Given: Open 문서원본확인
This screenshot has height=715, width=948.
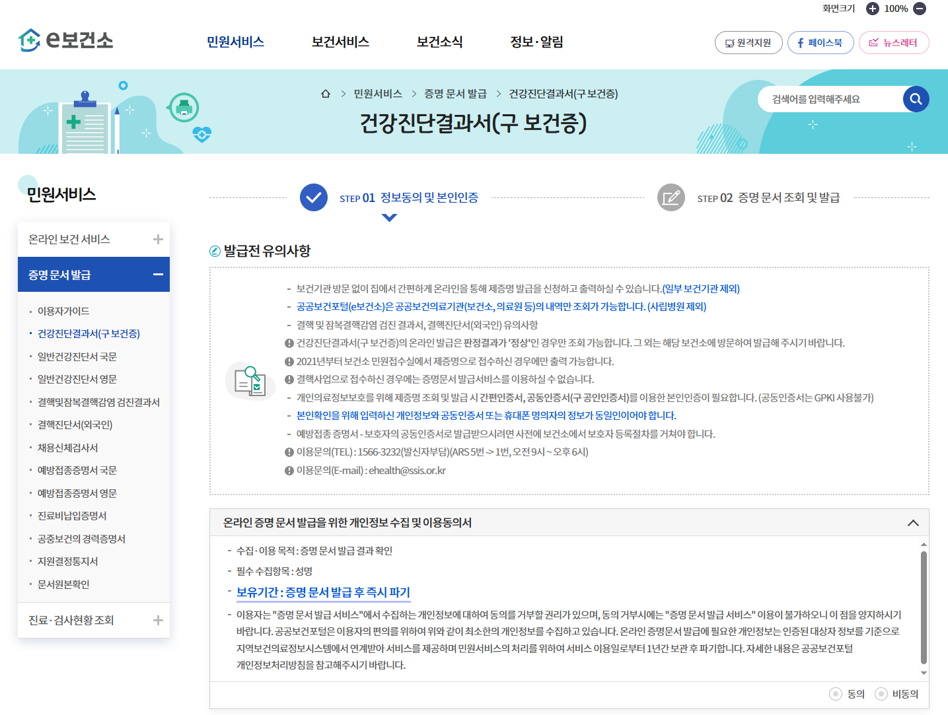Looking at the screenshot, I should point(63,584).
